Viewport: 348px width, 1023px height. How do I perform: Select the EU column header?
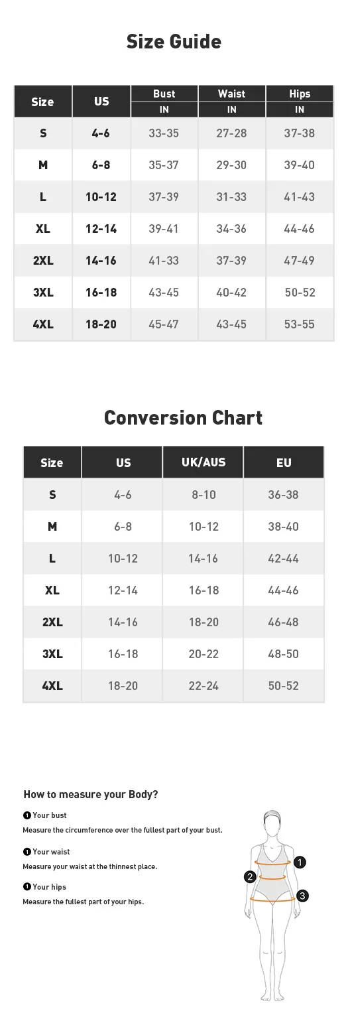click(284, 462)
